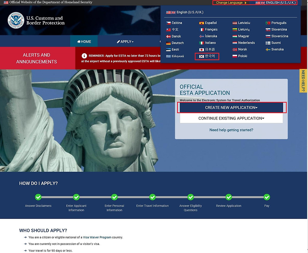Expand Create New Application dropdown
308x253 pixels.
(231, 108)
